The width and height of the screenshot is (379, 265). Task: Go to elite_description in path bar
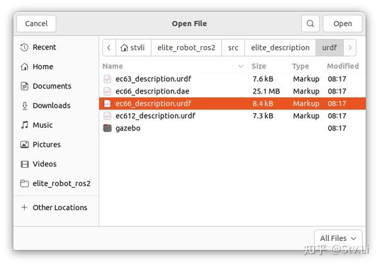point(280,47)
